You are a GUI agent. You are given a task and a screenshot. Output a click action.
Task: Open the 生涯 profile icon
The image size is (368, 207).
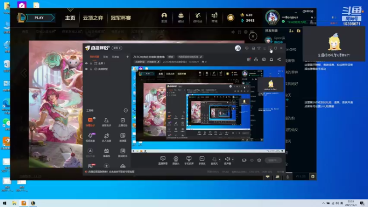pyautogui.click(x=164, y=17)
